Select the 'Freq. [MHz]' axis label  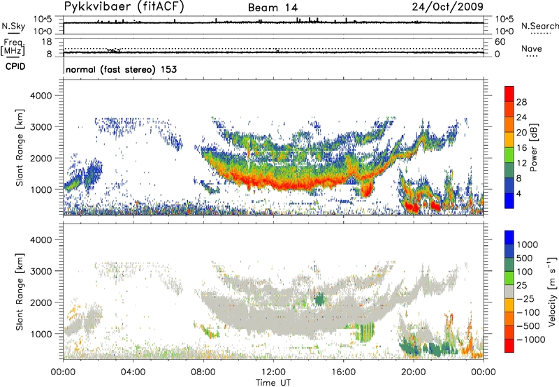point(13,47)
